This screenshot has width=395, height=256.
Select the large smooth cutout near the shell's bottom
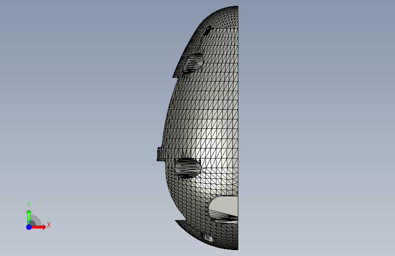pyautogui.click(x=223, y=210)
